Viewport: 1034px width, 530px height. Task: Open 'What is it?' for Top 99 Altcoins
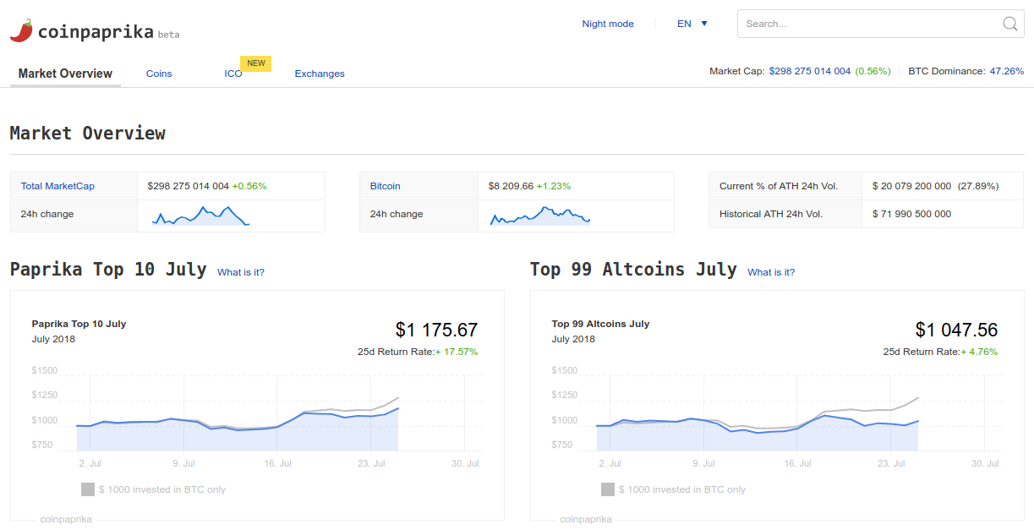point(771,272)
